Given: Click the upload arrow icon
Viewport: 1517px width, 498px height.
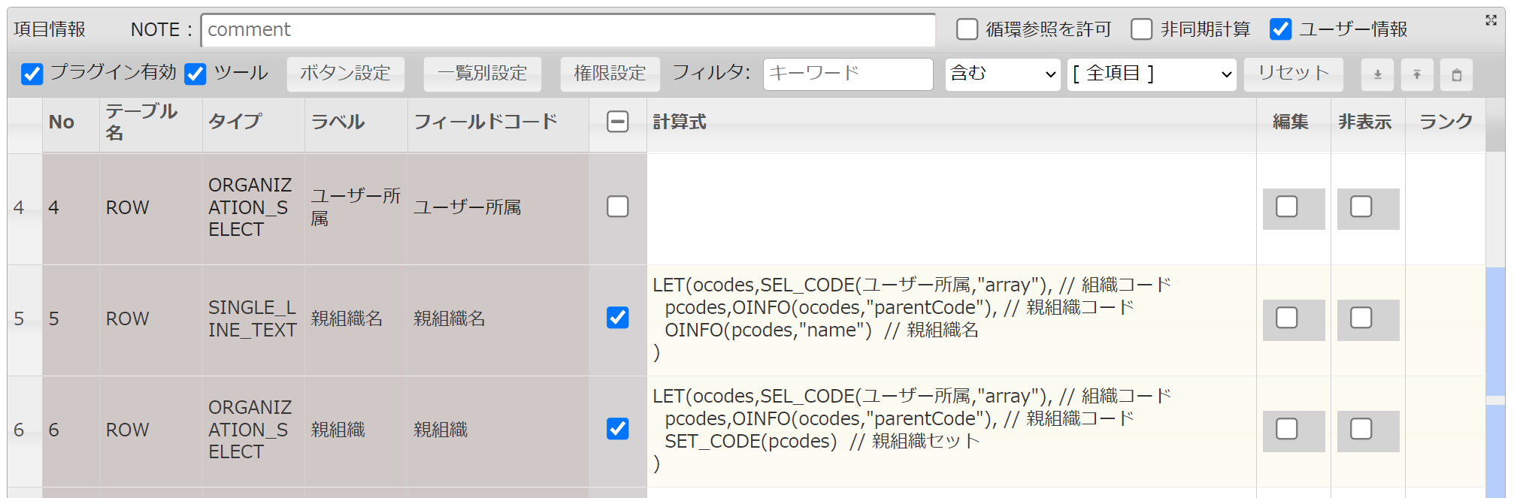Looking at the screenshot, I should coord(1417,74).
